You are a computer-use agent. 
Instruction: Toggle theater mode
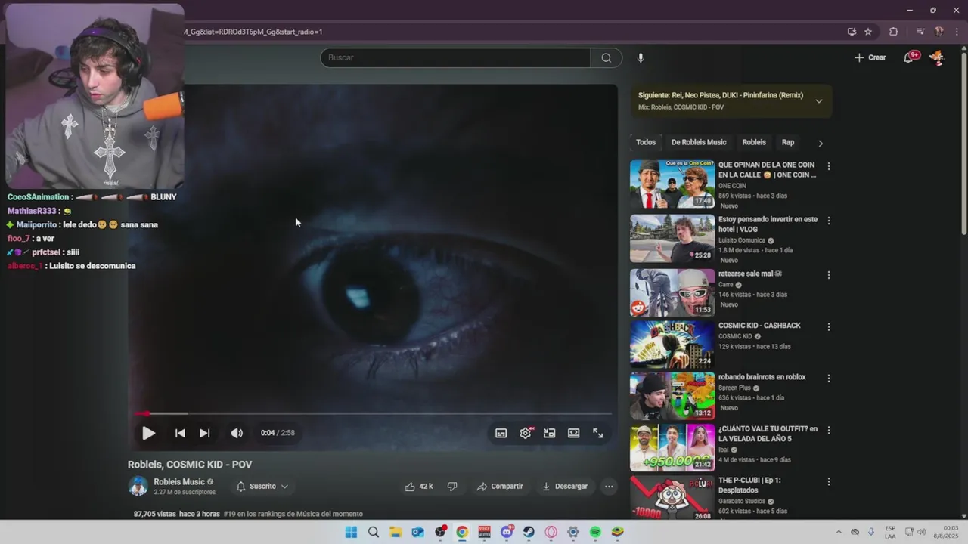(x=574, y=433)
